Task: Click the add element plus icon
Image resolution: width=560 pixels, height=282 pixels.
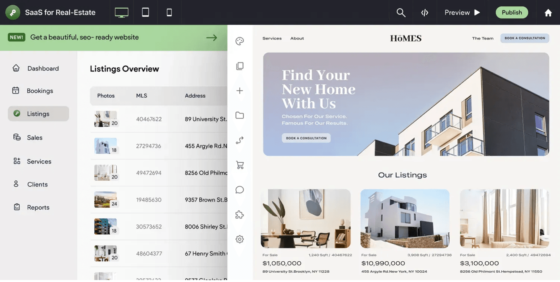Action: [x=239, y=90]
